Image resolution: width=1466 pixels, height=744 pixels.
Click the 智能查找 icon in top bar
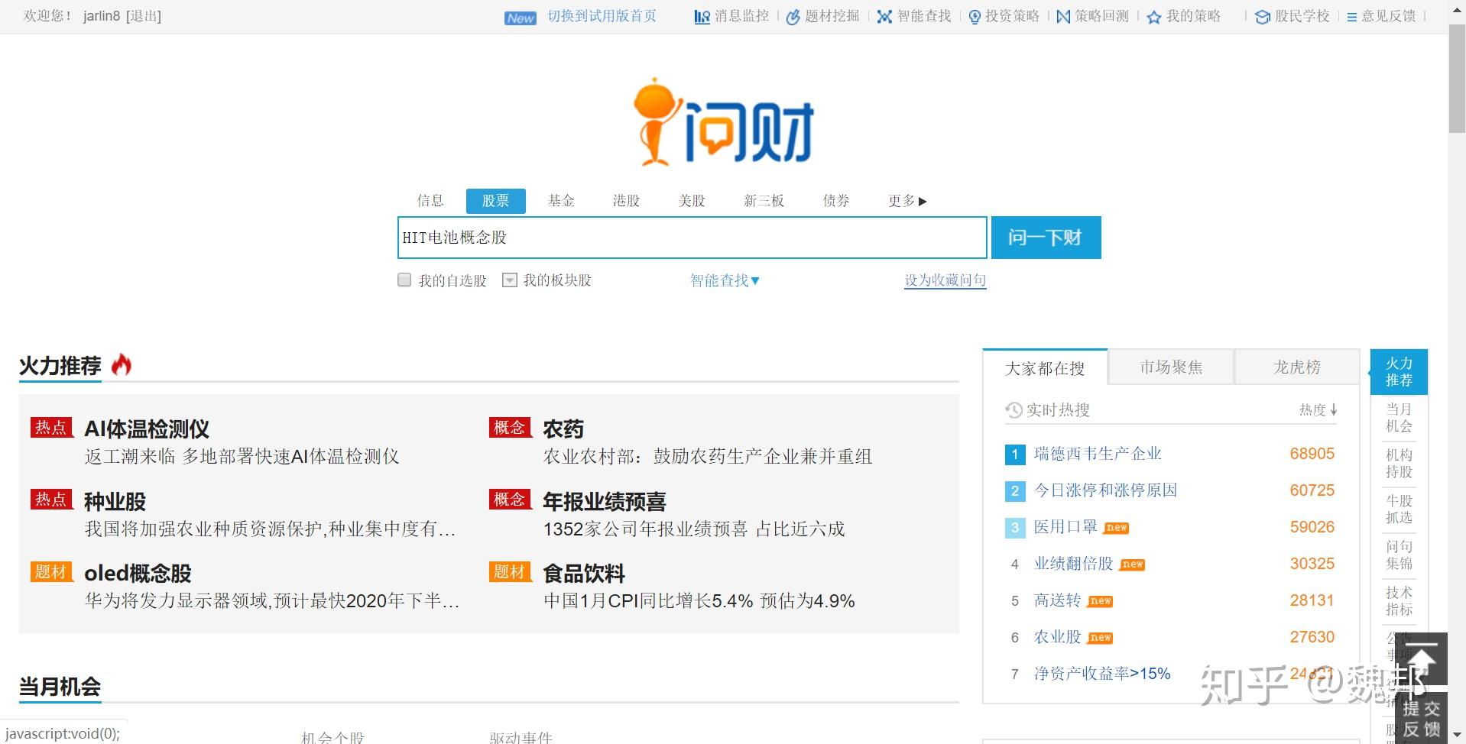pyautogui.click(x=884, y=17)
